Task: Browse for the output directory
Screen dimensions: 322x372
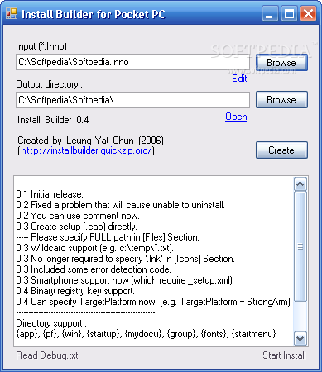Action: point(281,100)
